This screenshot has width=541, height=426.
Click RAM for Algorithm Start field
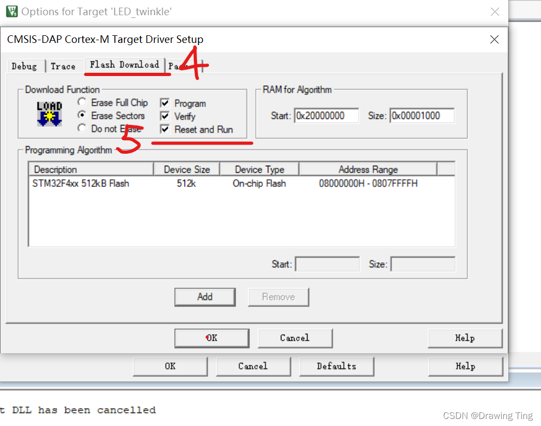(x=327, y=116)
